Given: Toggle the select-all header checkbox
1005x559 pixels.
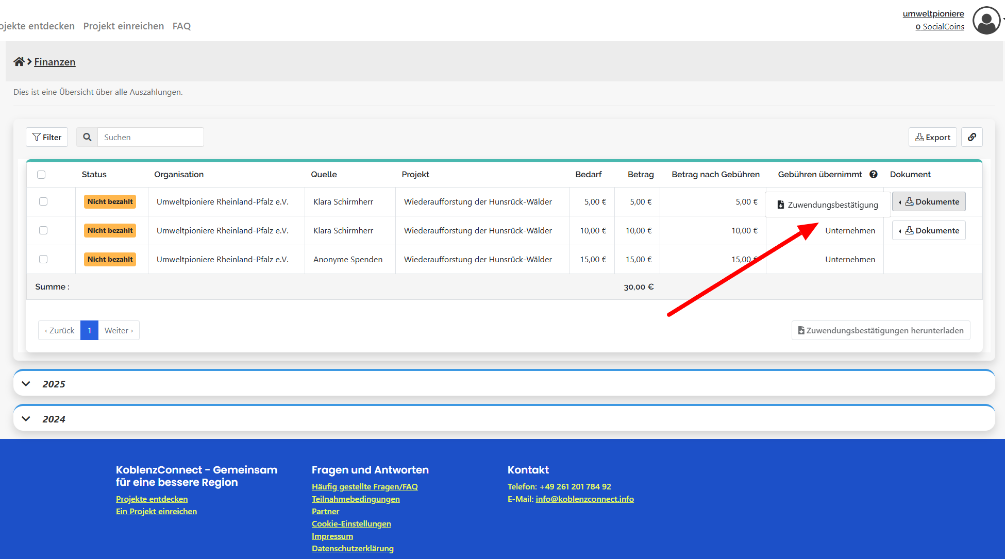Looking at the screenshot, I should 41,175.
